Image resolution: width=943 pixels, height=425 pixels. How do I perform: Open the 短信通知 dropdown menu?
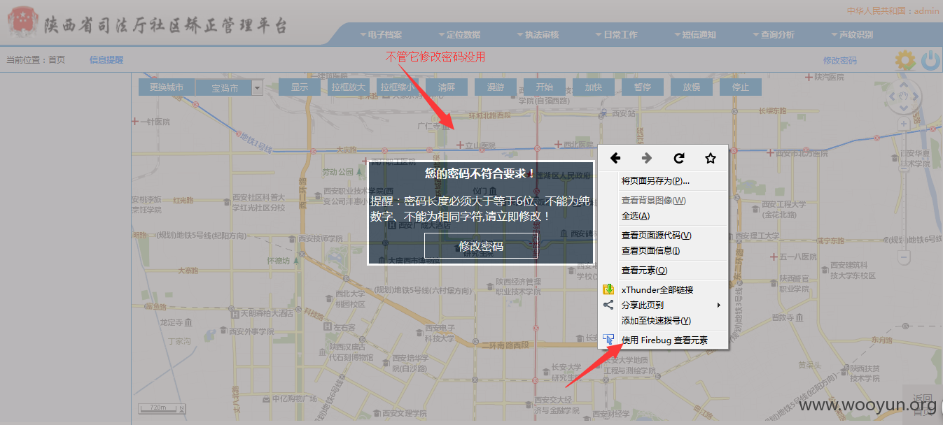pyautogui.click(x=694, y=34)
